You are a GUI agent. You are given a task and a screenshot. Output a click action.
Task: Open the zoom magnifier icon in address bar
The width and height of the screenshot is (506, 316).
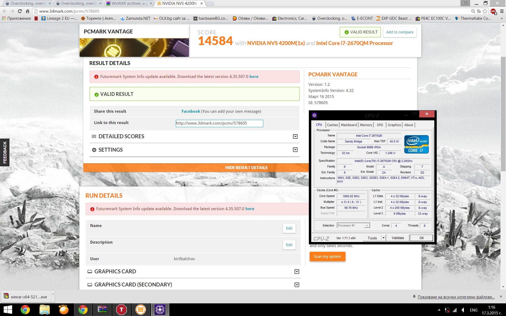pyautogui.click(x=473, y=11)
